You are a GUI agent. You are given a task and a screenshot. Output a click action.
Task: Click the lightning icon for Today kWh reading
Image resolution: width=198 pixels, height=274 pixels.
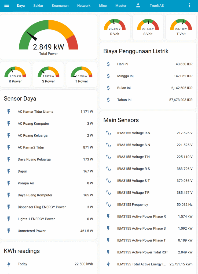pos(9,264)
